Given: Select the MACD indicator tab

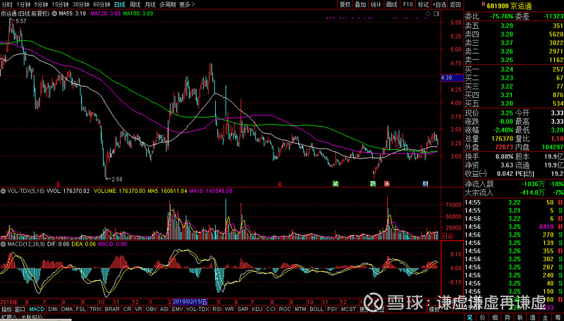Looking at the screenshot, I should 37,309.
